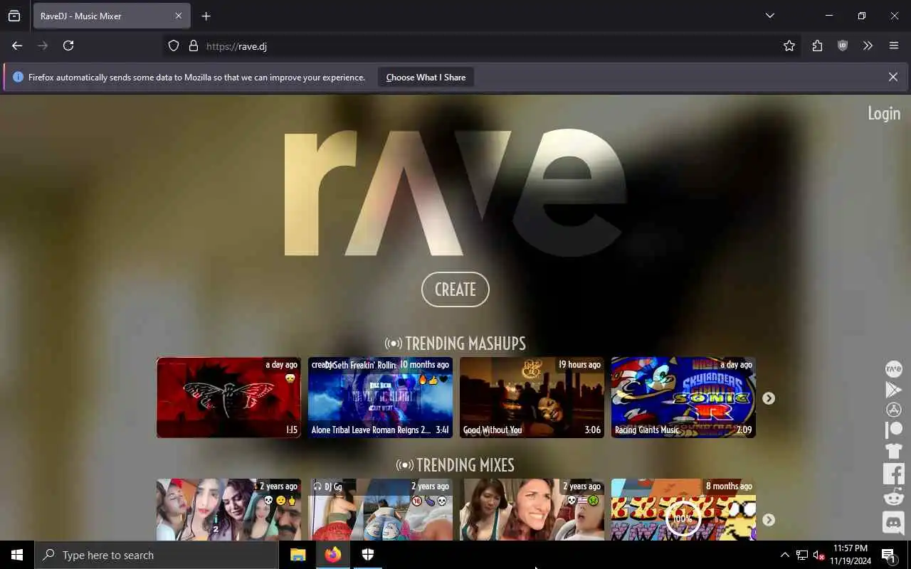List all tabs dropdown arrow

[x=769, y=16]
